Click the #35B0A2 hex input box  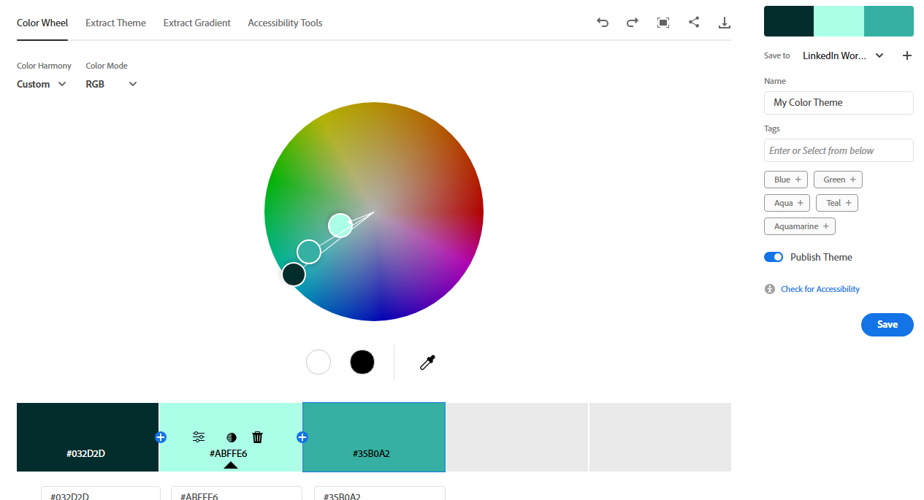(x=380, y=494)
